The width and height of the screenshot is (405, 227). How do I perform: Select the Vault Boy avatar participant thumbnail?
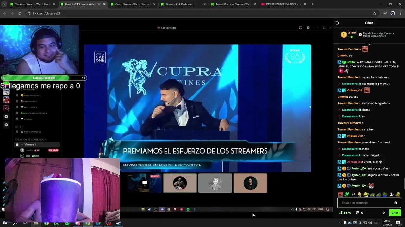click(215, 183)
